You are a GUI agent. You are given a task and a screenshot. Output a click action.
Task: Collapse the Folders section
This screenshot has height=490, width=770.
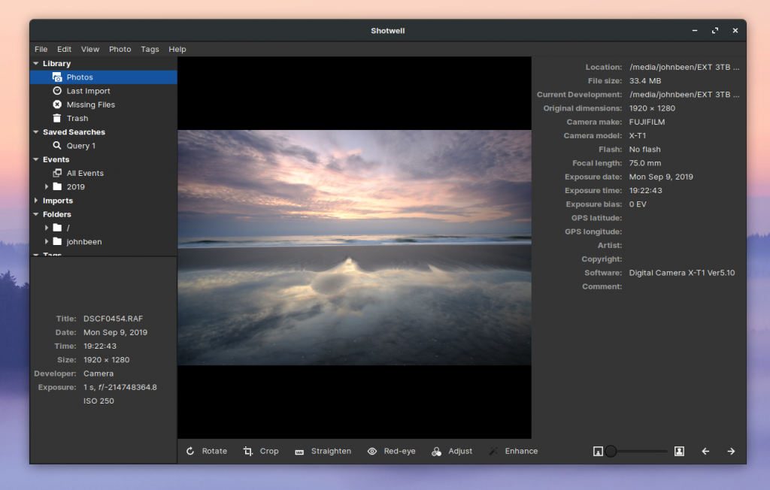click(36, 214)
